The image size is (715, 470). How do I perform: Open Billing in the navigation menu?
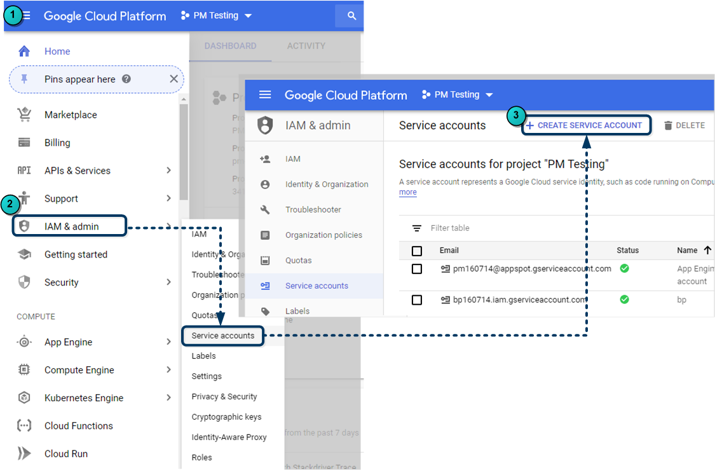pyautogui.click(x=57, y=142)
